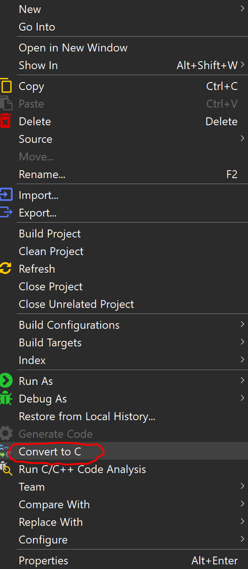Viewport: 248px width, 569px height.
Task: Expand the Compare With submenu arrow
Action: [x=242, y=503]
